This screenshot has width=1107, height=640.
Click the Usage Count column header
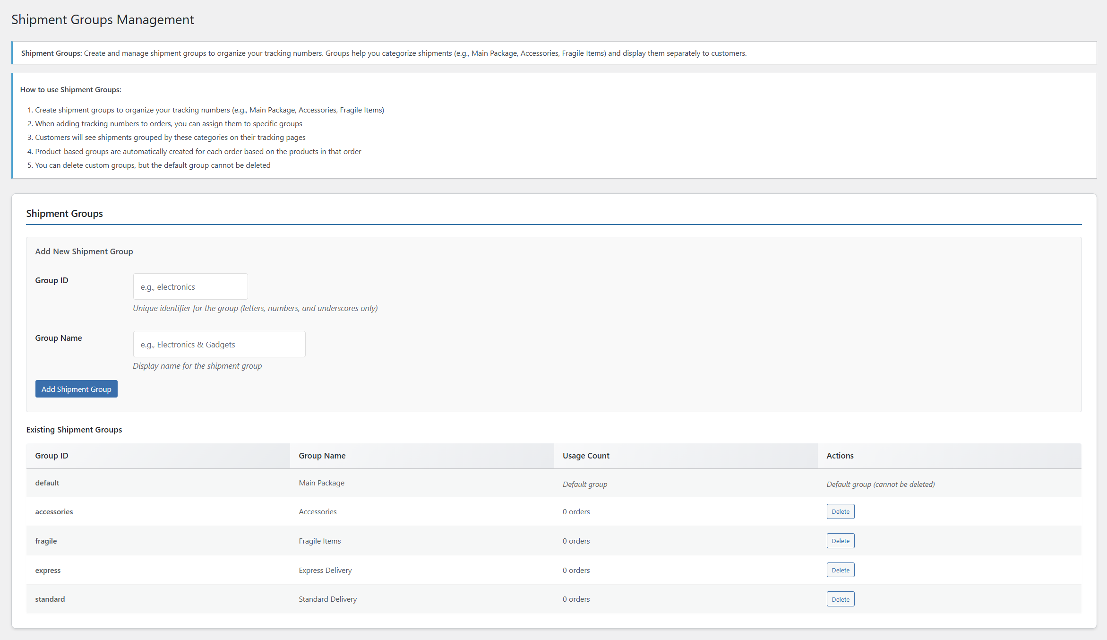coord(586,456)
